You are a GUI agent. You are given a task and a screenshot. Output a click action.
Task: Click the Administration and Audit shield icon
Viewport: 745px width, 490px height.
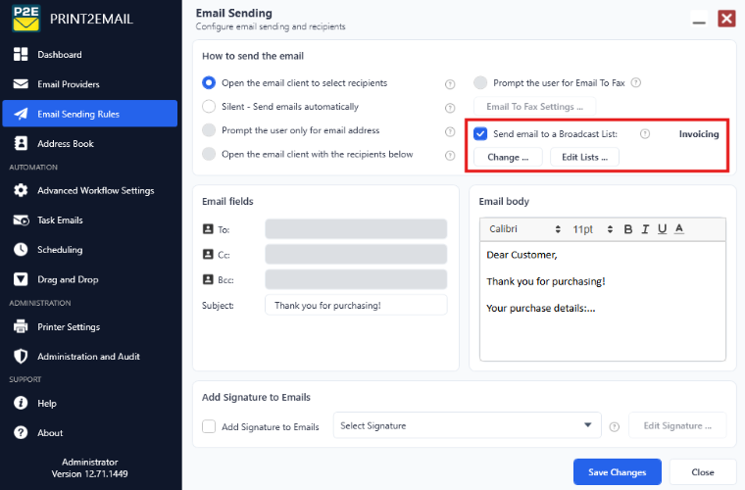21,356
